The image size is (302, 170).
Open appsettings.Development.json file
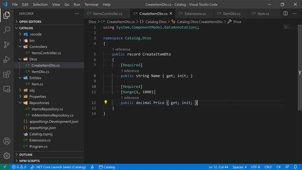click(x=54, y=121)
